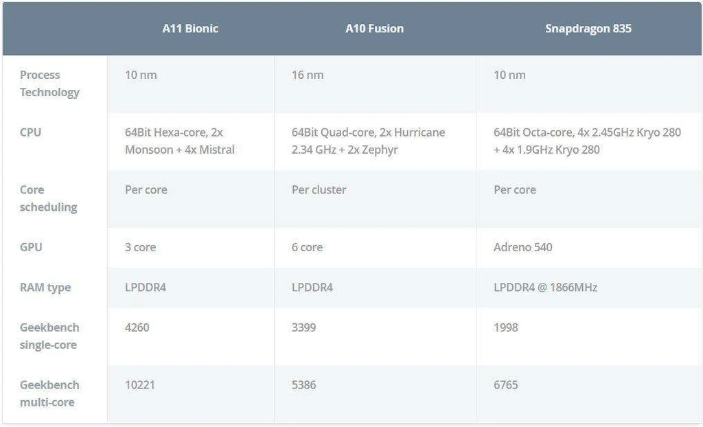Select the Snapdragon 835 column header
The width and height of the screenshot is (703, 427).
pos(588,29)
